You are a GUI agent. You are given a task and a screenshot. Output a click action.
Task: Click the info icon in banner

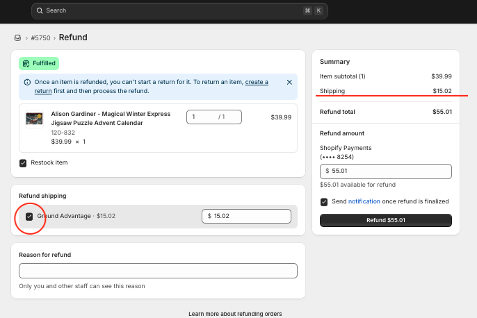(27, 82)
